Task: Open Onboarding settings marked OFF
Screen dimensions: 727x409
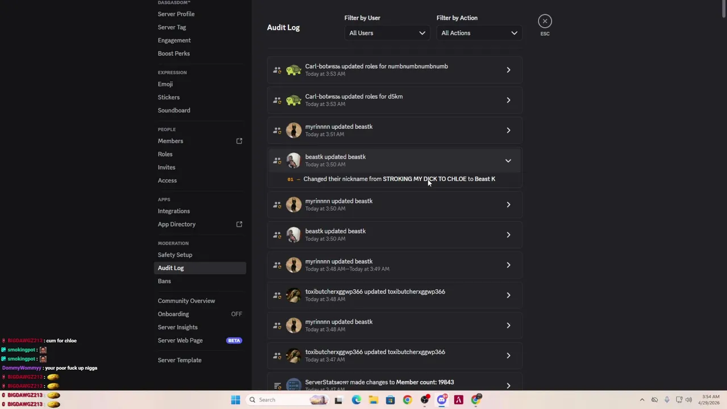Action: [200, 314]
